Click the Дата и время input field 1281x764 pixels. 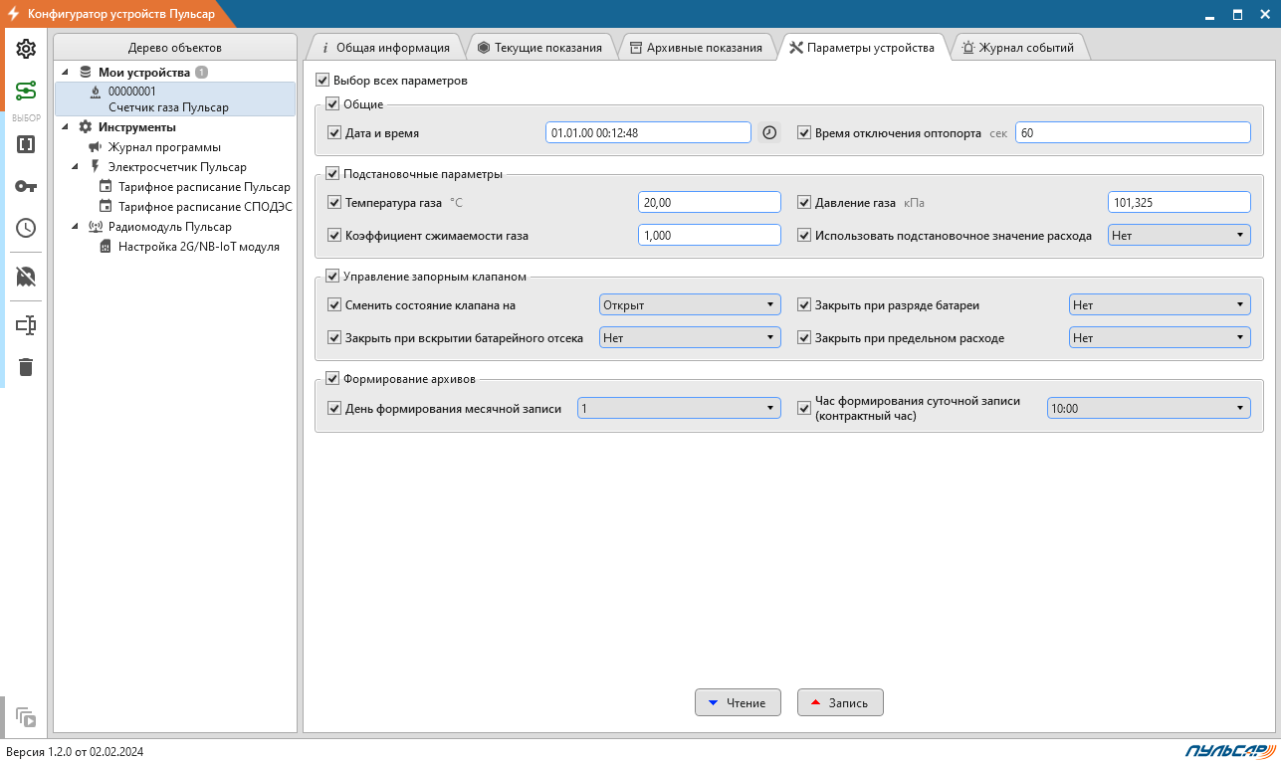[x=648, y=132]
